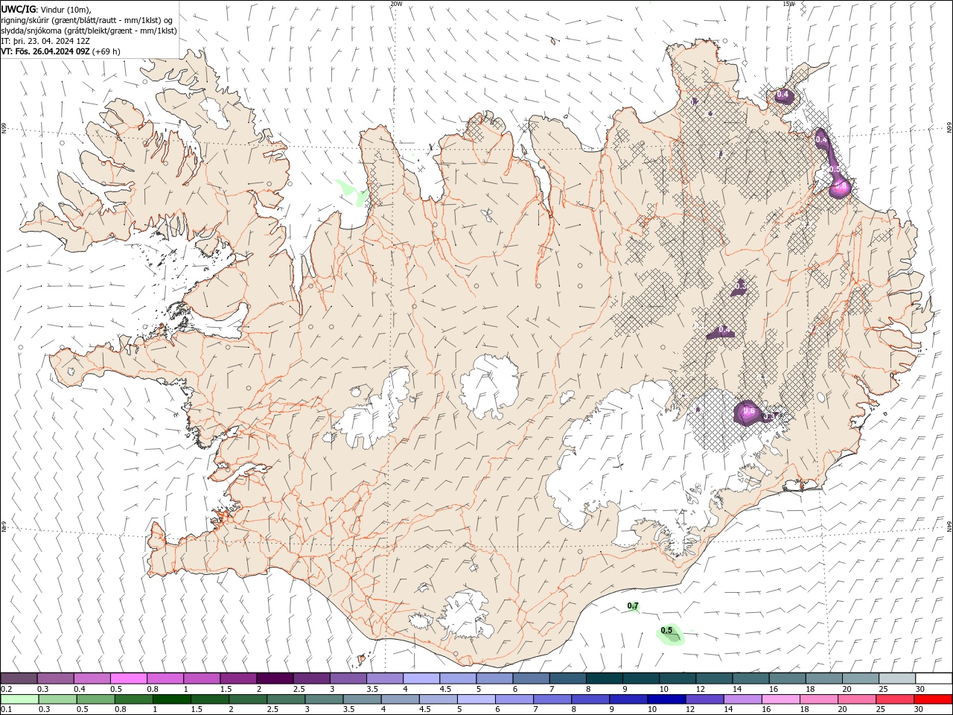Select the darkest green 1 swatch, rain scale
Screen dimensions: 953x715
[171, 699]
